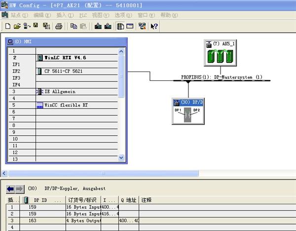The image size is (296, 231).
Task: Select rack row IE Allgemein
Action: [x=63, y=92]
